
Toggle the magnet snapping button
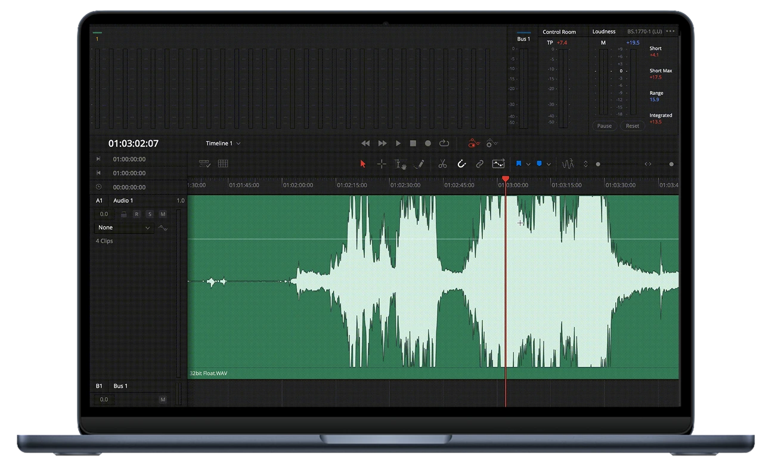click(x=461, y=164)
